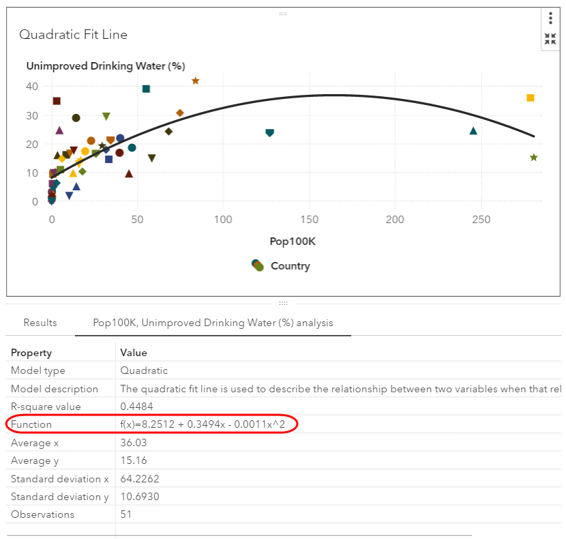Click the teal square marker near top

coord(146,89)
